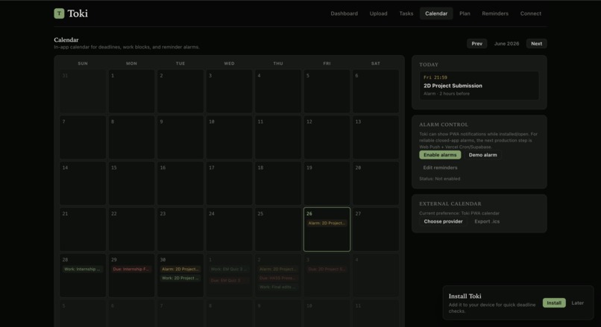The width and height of the screenshot is (601, 327).
Task: Click the green Toki logo icon
Action: pyautogui.click(x=59, y=13)
